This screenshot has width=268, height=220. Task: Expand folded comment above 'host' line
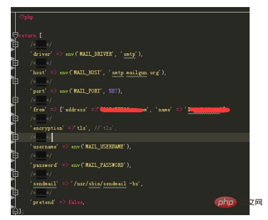[15, 63]
